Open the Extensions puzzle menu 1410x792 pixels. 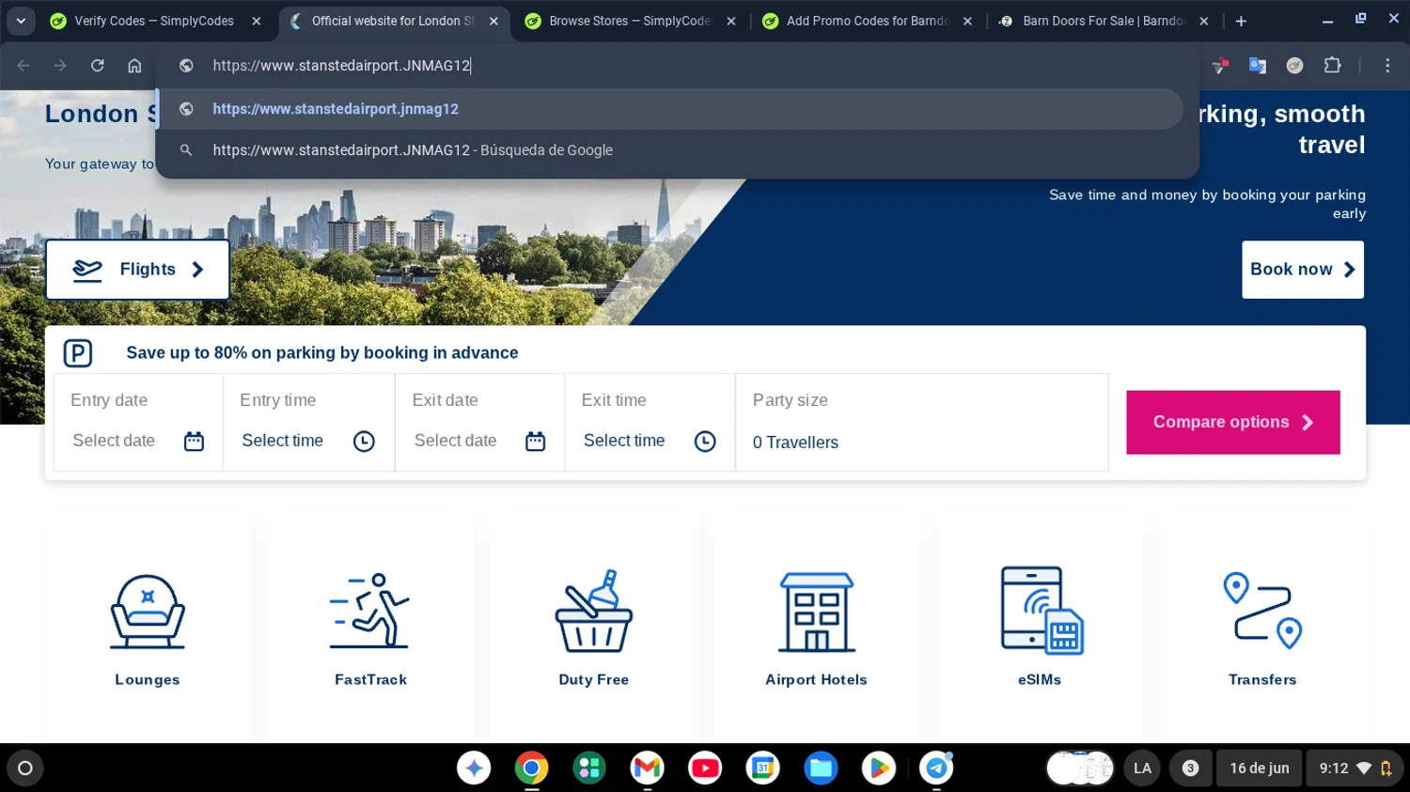pyautogui.click(x=1332, y=65)
